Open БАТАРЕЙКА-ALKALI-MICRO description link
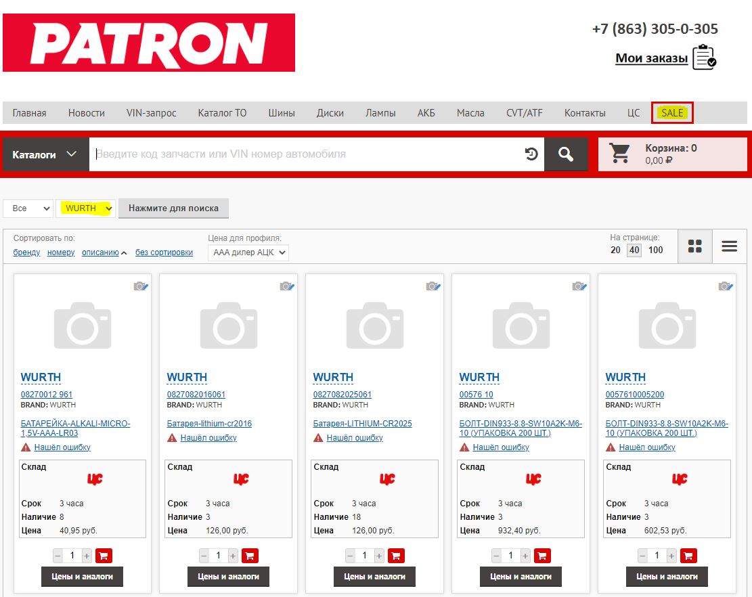Image resolution: width=752 pixels, height=597 pixels. point(75,428)
